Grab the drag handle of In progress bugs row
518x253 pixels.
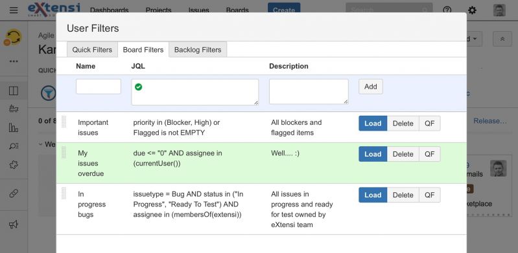click(64, 193)
